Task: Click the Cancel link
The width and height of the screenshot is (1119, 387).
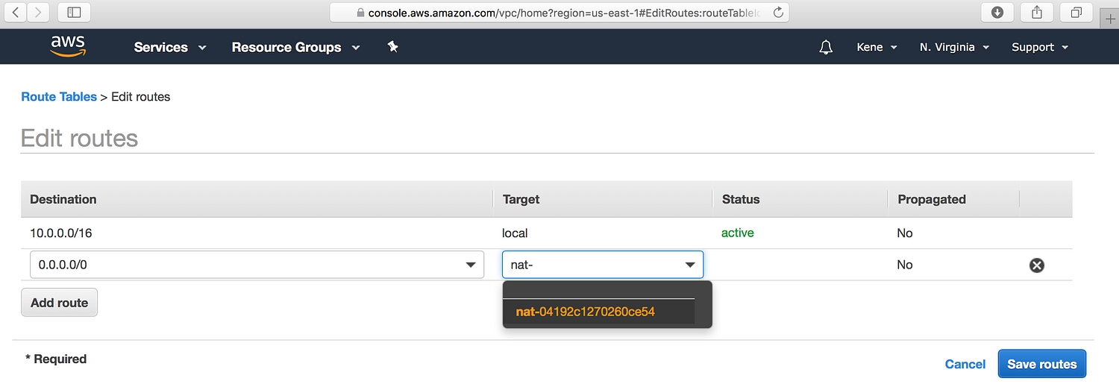Action: [965, 365]
